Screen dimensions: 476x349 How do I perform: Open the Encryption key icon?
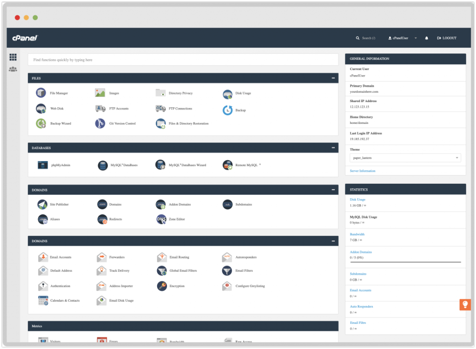(162, 286)
